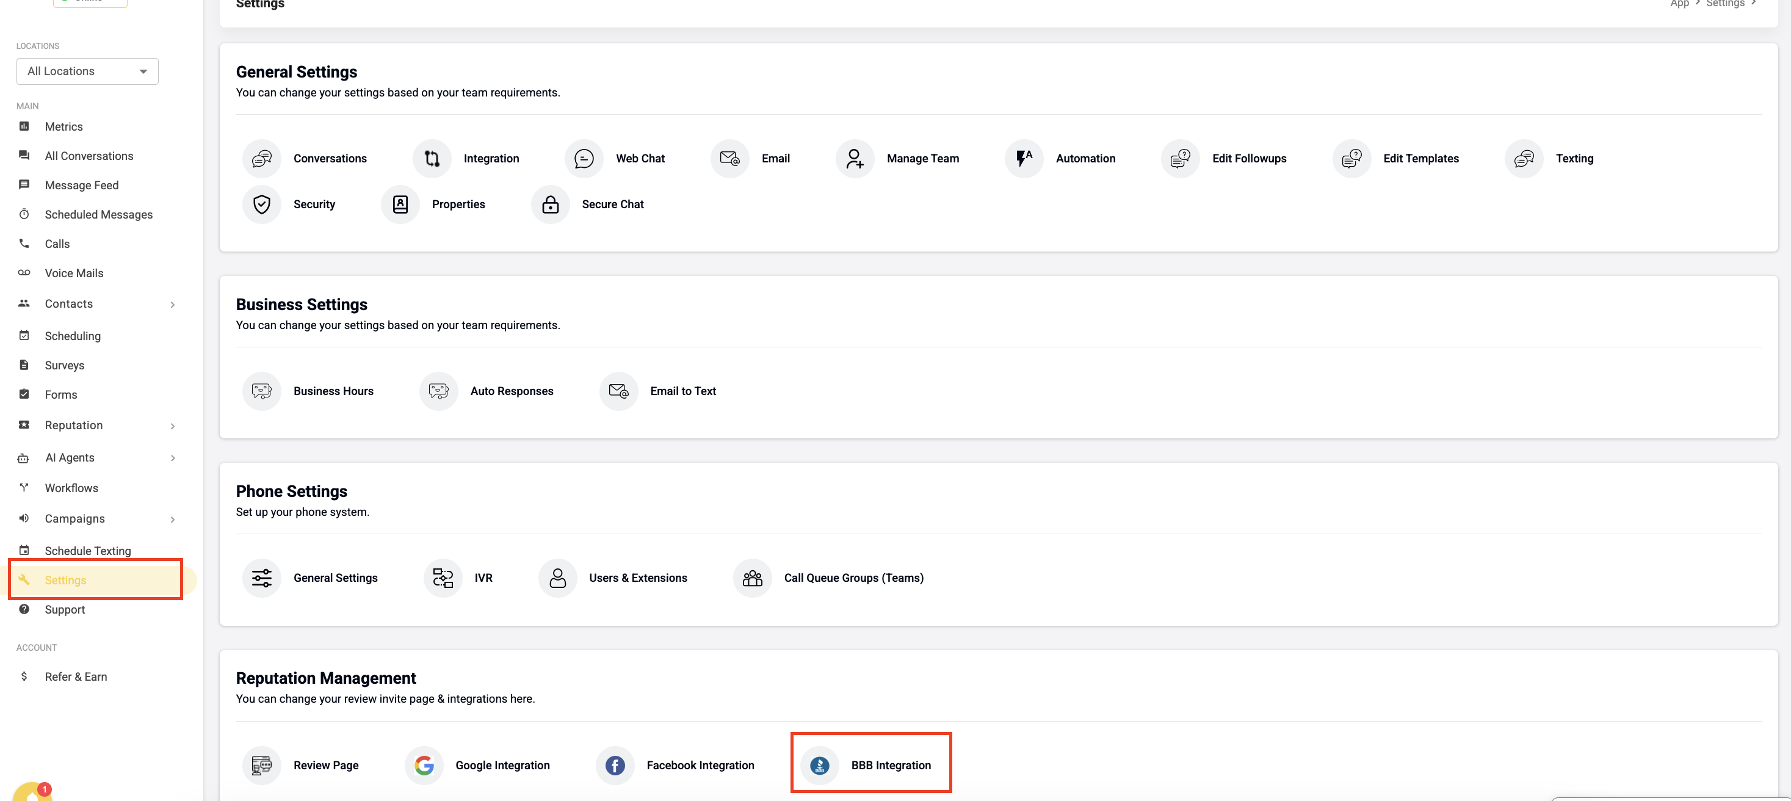Expand the AI Agents submenu chevron
Viewport: 1791px width, 801px height.
172,458
